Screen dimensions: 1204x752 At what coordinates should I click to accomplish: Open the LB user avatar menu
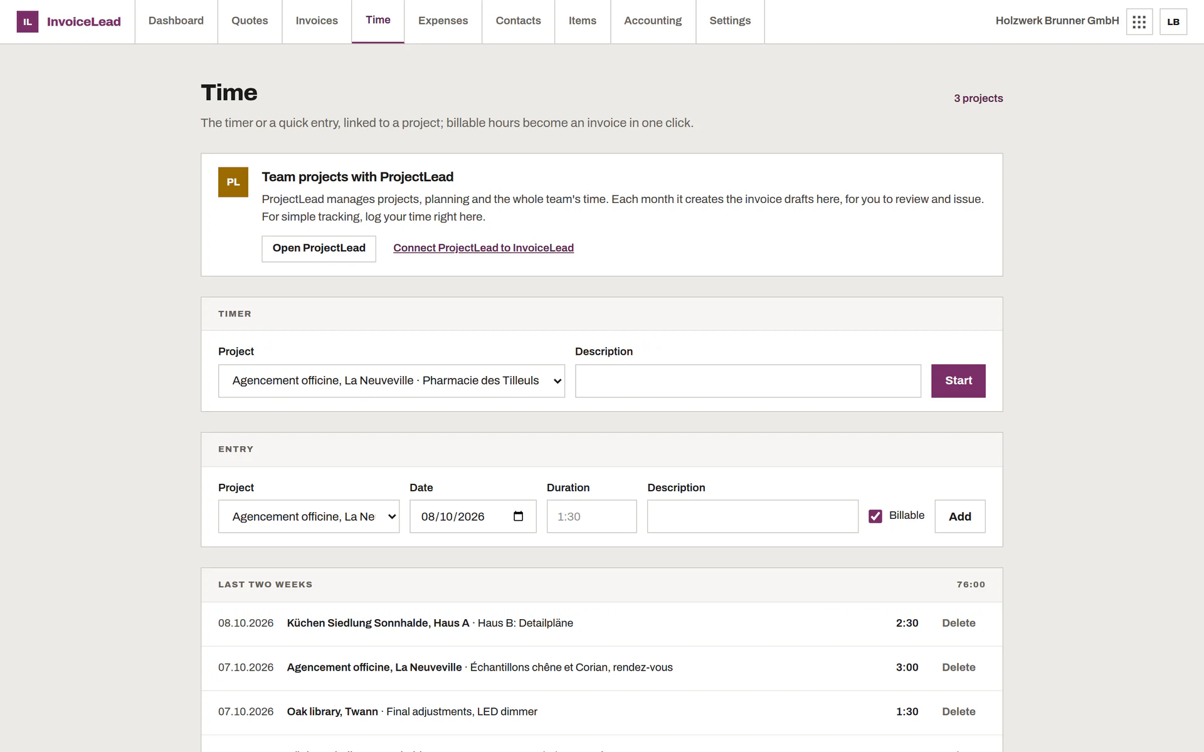[x=1173, y=21]
